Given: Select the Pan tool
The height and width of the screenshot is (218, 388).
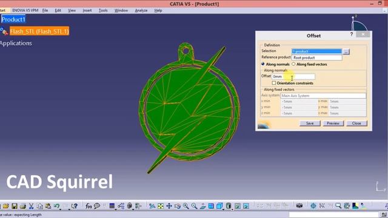Looking at the screenshot, I should 169,206.
